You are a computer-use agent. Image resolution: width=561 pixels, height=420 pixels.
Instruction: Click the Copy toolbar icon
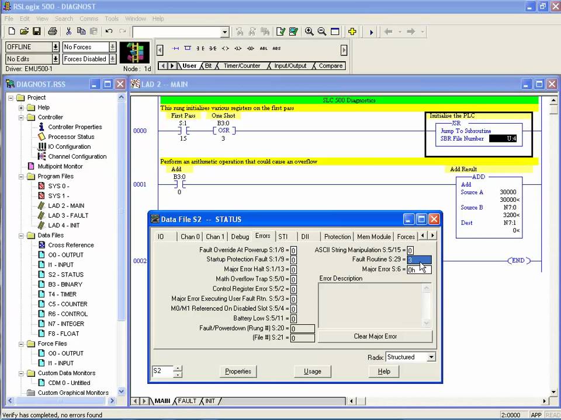[81, 32]
